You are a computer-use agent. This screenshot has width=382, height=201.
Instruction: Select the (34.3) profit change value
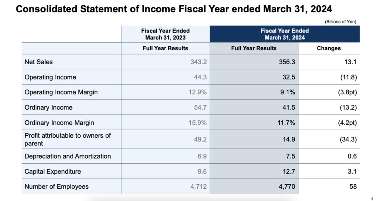pyautogui.click(x=347, y=139)
